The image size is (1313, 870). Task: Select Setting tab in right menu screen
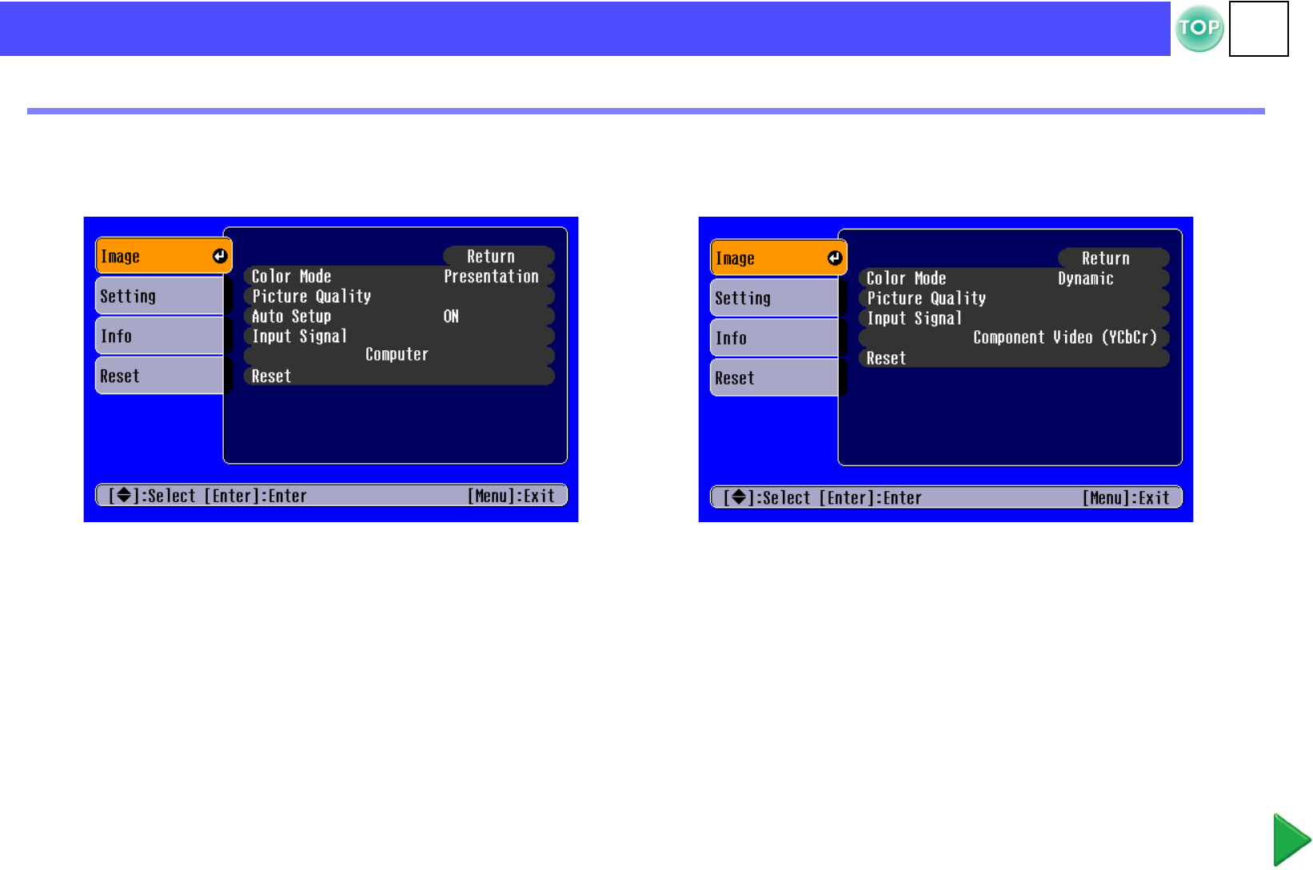point(775,298)
